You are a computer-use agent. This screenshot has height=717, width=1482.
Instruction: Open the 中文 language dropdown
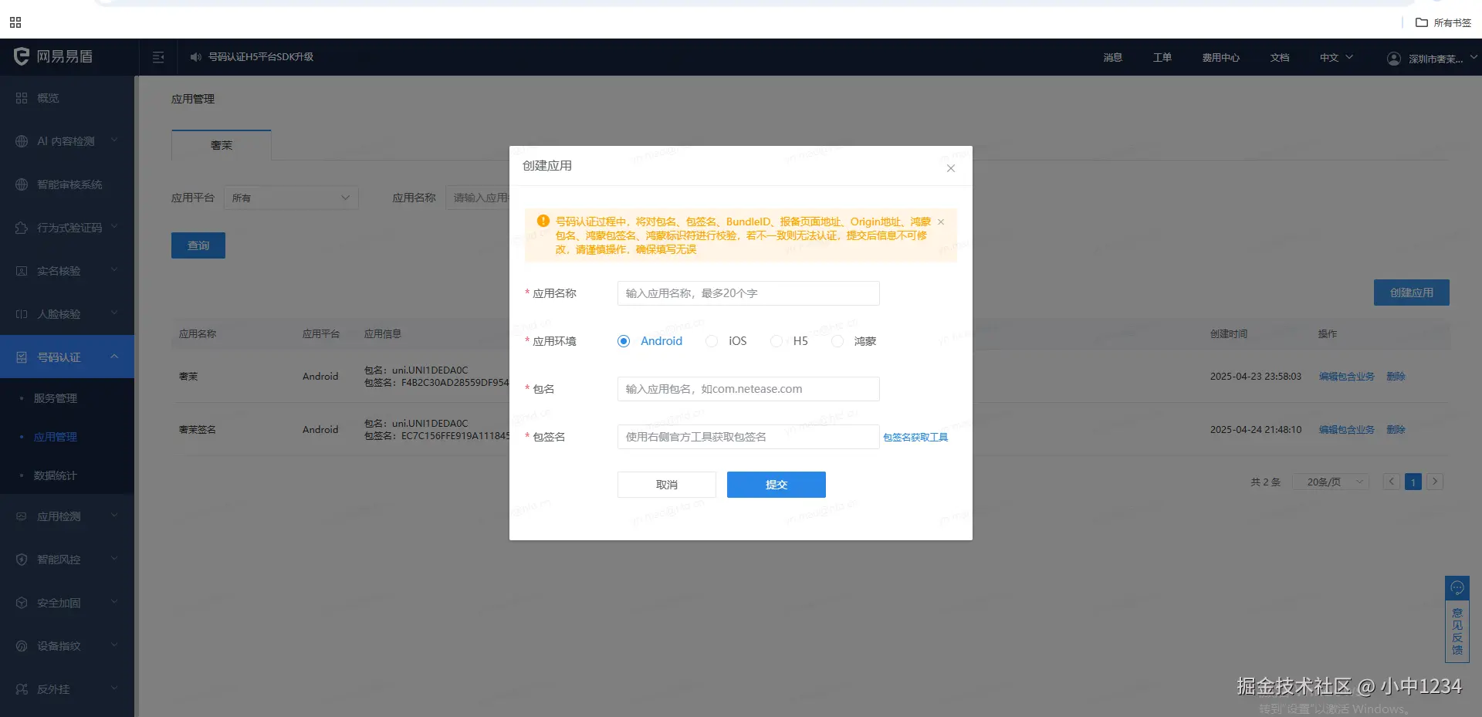[x=1336, y=57]
